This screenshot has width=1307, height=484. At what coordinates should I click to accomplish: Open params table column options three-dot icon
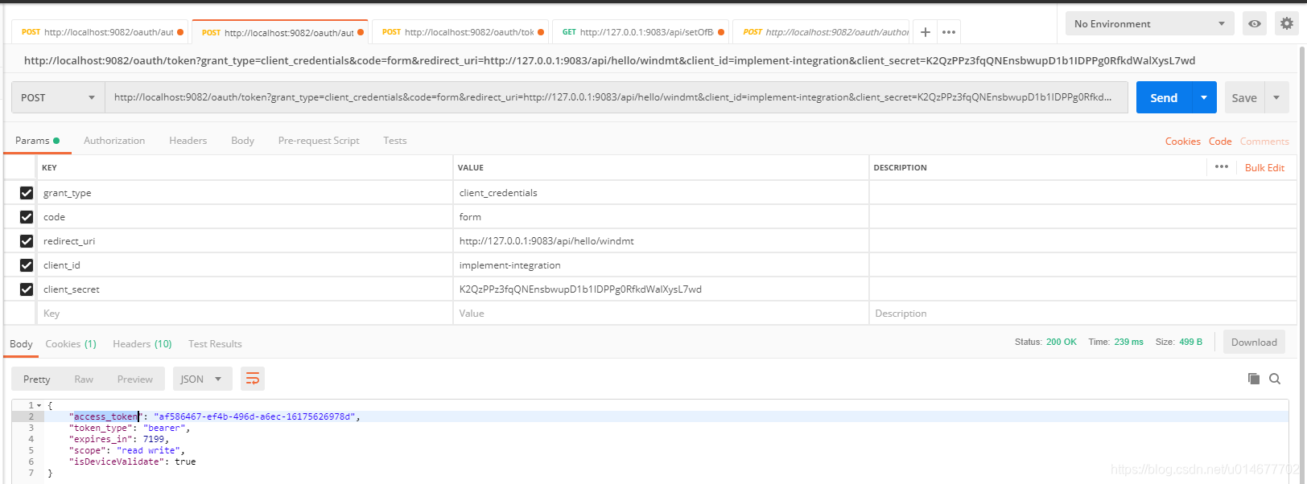pos(1222,166)
